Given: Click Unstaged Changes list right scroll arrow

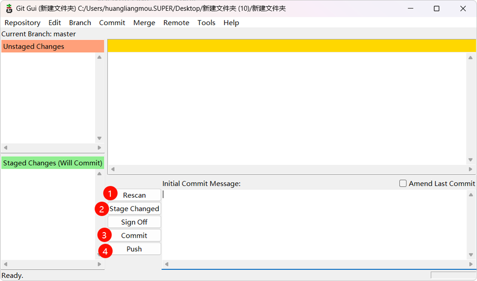Looking at the screenshot, I should click(x=99, y=147).
